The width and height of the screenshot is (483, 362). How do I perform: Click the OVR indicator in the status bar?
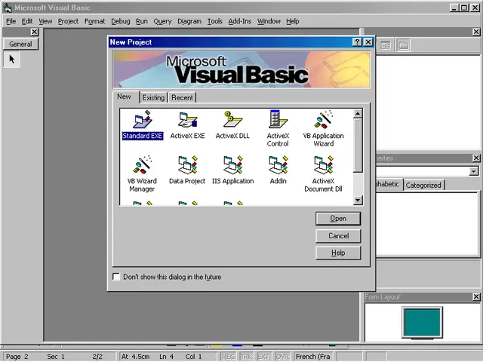pos(282,357)
